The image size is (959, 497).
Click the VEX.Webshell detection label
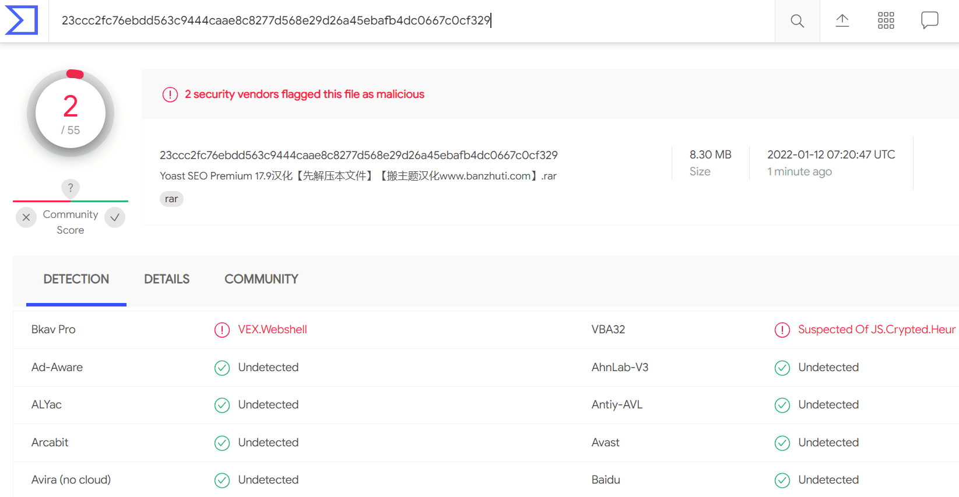coord(272,330)
